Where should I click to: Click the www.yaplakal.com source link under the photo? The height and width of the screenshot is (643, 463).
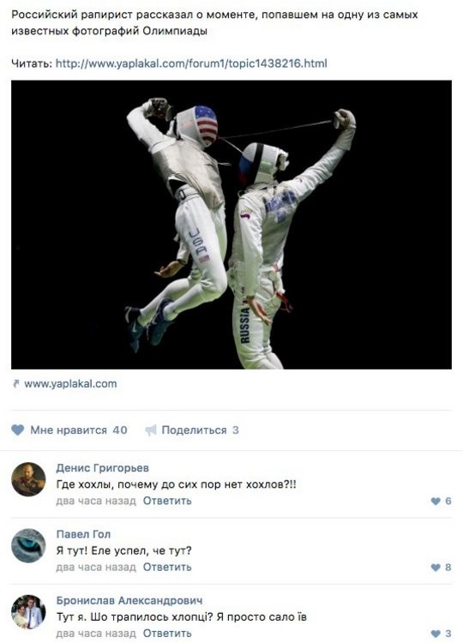pyautogui.click(x=70, y=384)
